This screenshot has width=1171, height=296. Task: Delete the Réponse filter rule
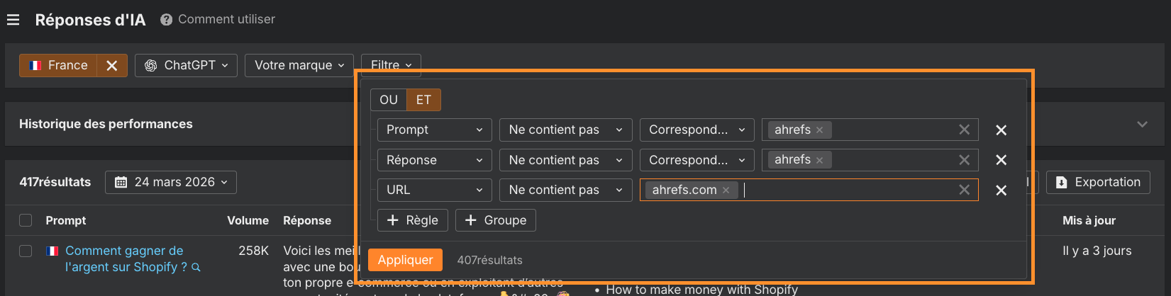pyautogui.click(x=1001, y=160)
